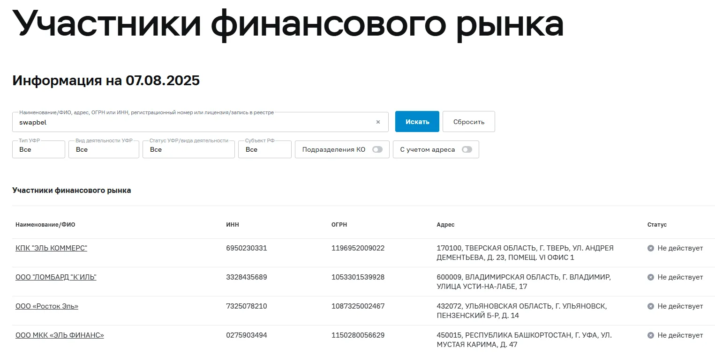715x354 pixels.
Task: Click the inactive status icon for КПК "ЭЛЬ КОММЕРС"
Action: (x=651, y=248)
